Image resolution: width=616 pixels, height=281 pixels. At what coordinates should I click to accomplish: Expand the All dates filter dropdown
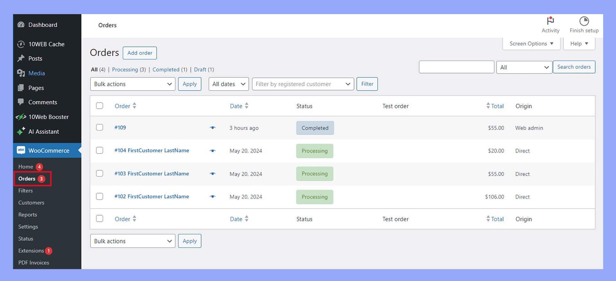point(228,84)
